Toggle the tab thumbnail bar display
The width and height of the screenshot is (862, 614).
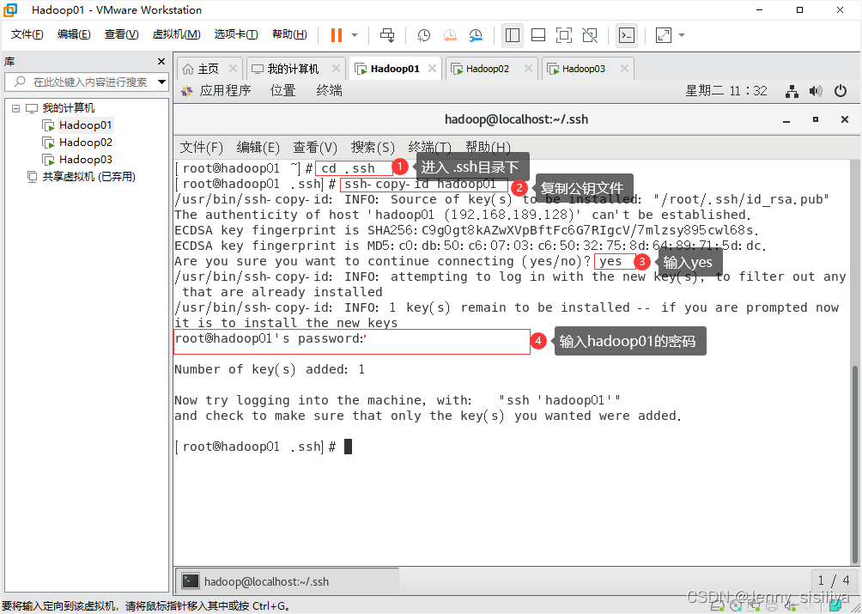click(x=537, y=35)
